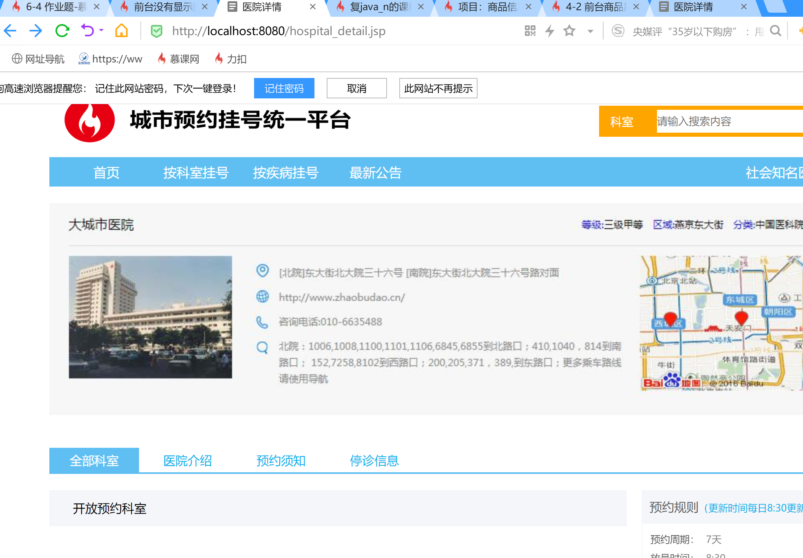Click the Sogou search engine icon
This screenshot has height=558, width=803.
pos(618,31)
